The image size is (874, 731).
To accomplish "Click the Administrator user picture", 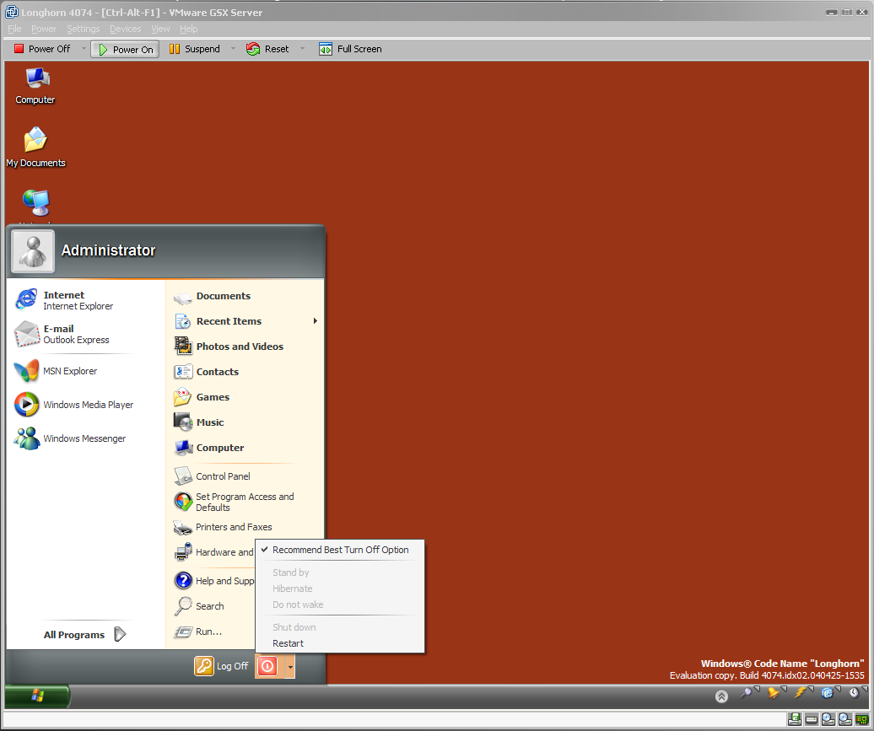I will coord(33,251).
